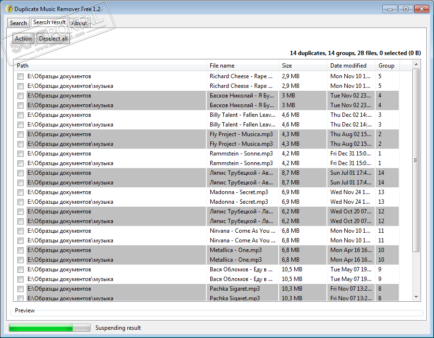Screen dimensions: 434x338
Task: Click the vertical scrollbar thumb of results list
Action: 416,160
